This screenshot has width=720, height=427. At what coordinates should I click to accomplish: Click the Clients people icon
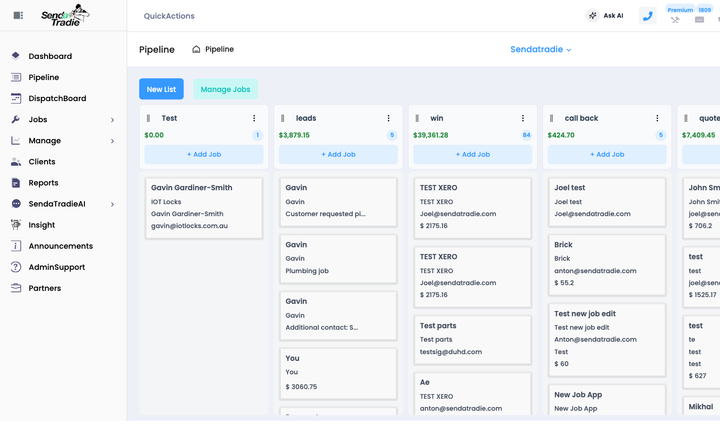click(16, 162)
